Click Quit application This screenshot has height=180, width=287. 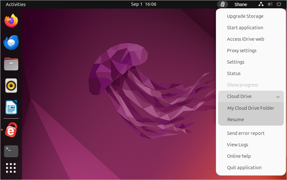coord(244,168)
